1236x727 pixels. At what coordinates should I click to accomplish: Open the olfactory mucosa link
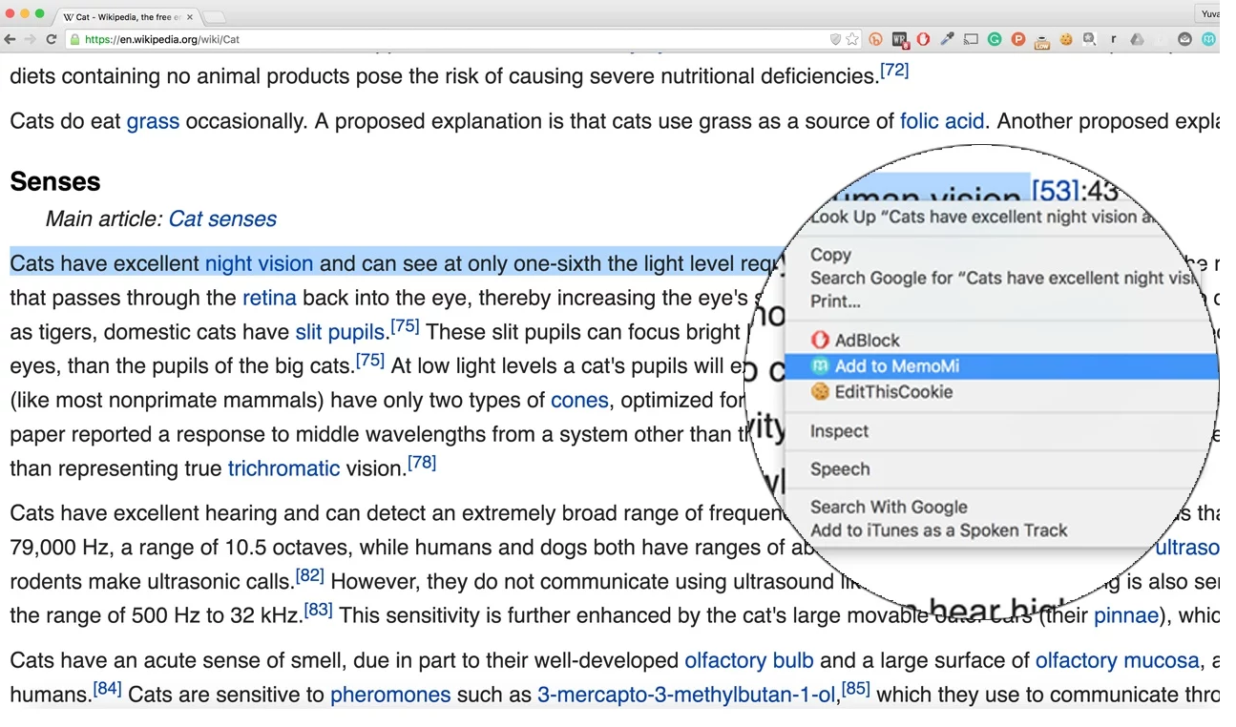(1117, 660)
